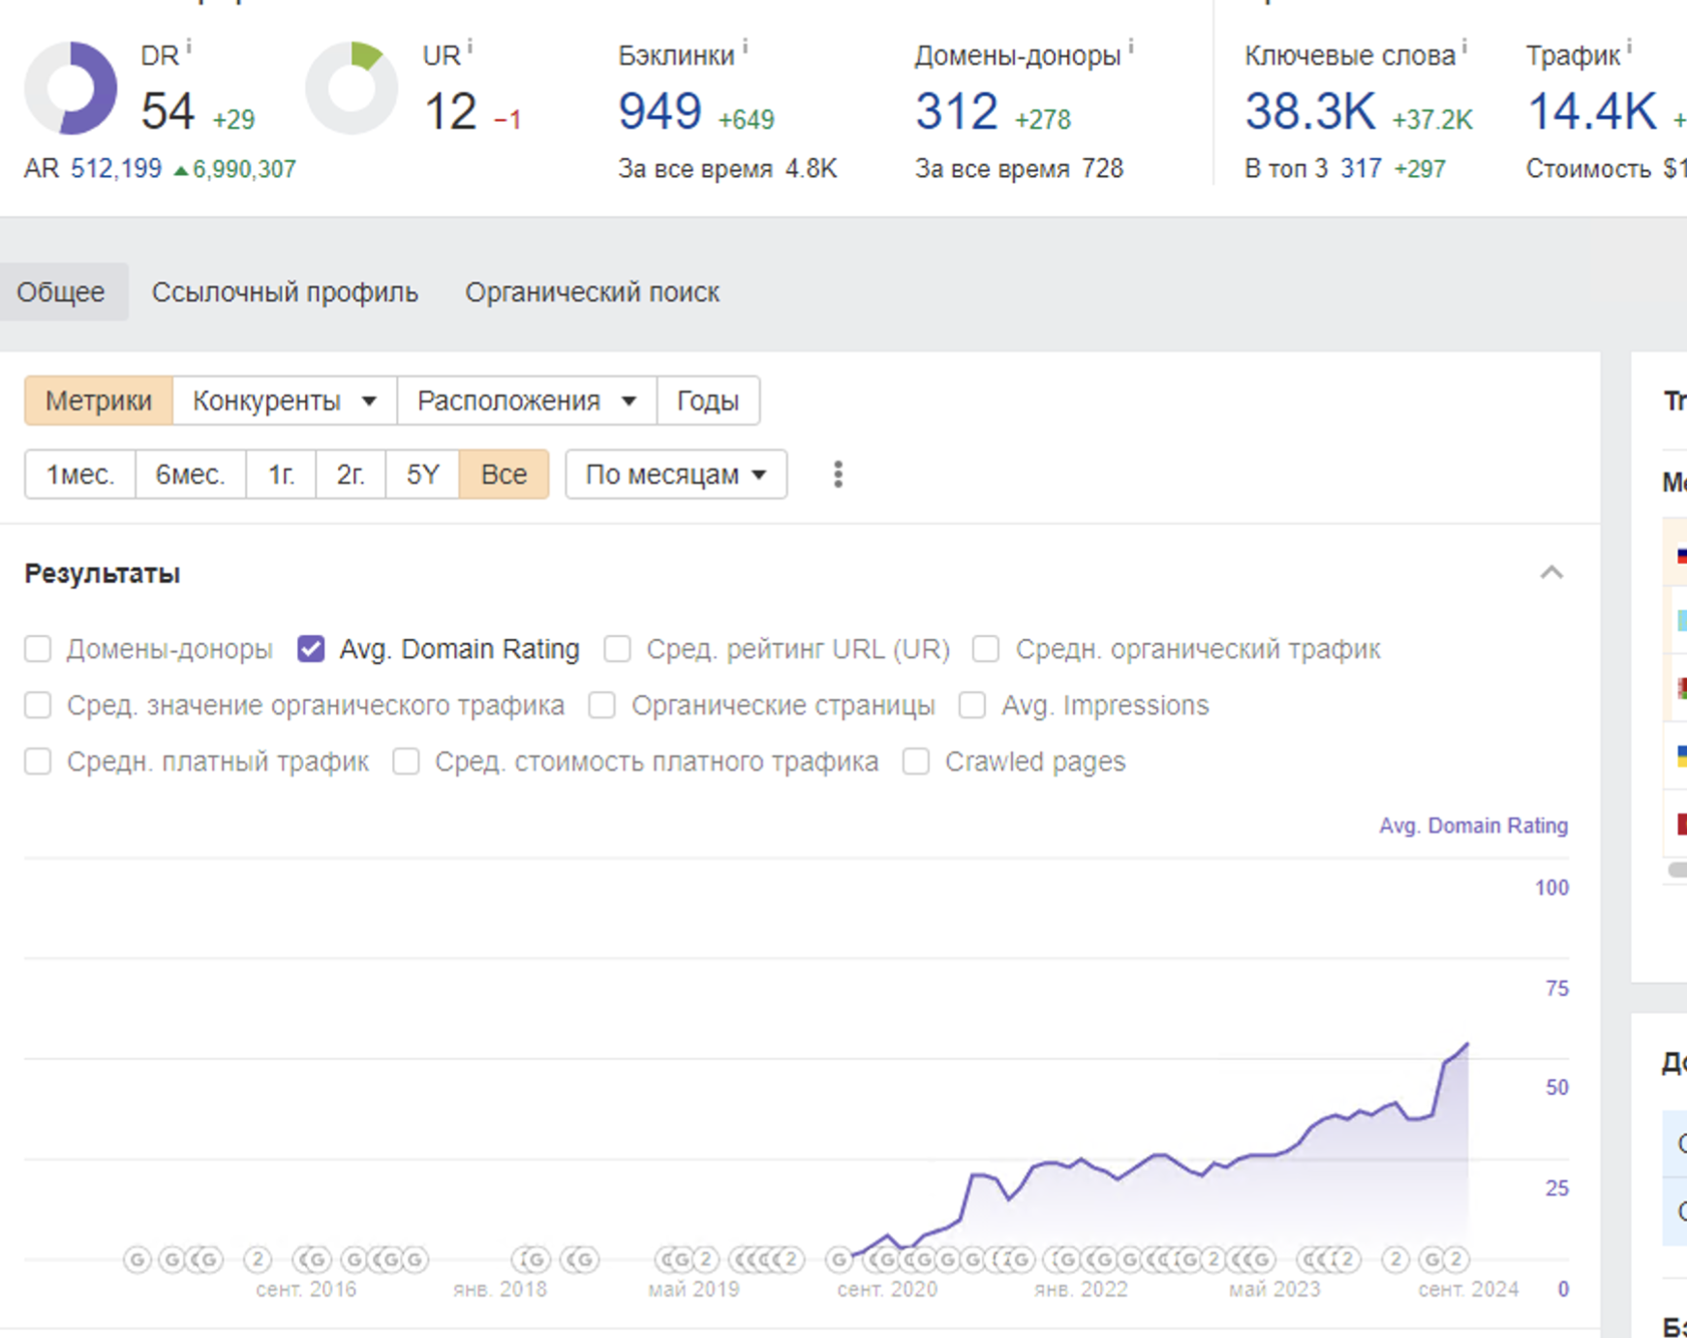Expand the Расположения dropdown
1687x1338 pixels.
(526, 401)
